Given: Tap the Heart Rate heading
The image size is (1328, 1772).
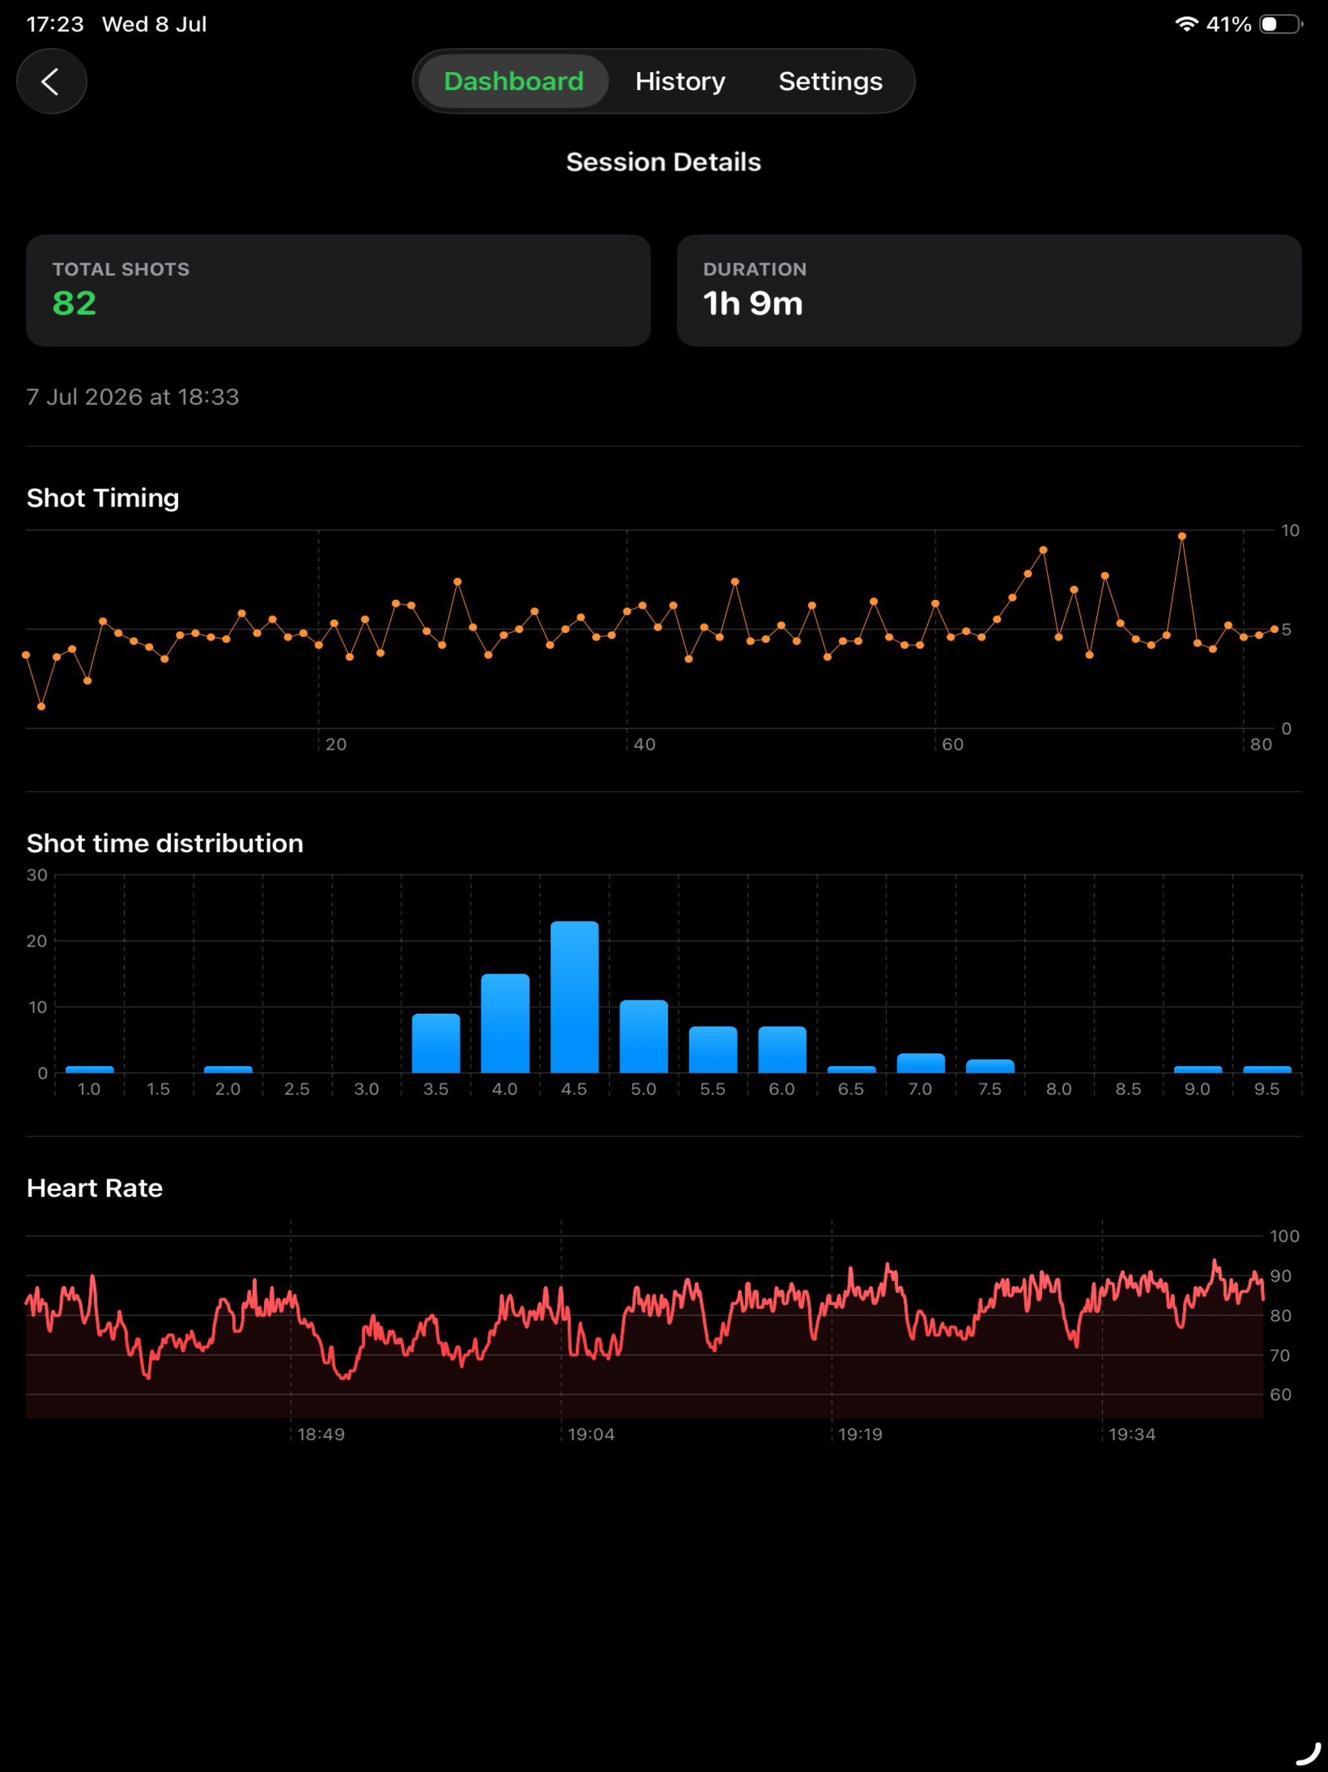Looking at the screenshot, I should 95,1187.
